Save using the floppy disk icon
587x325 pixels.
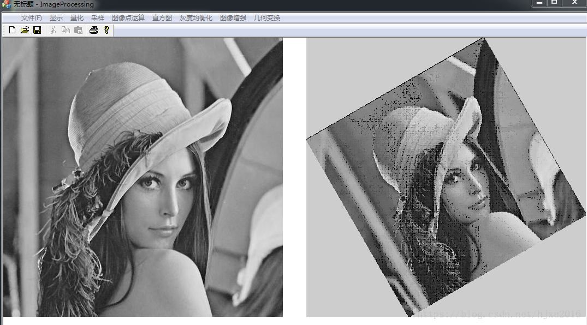[37, 31]
